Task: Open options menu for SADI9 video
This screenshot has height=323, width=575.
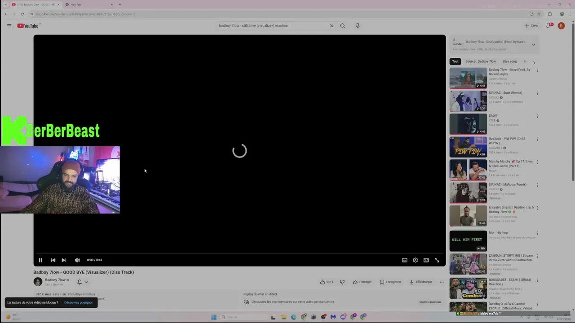Action: (x=537, y=116)
